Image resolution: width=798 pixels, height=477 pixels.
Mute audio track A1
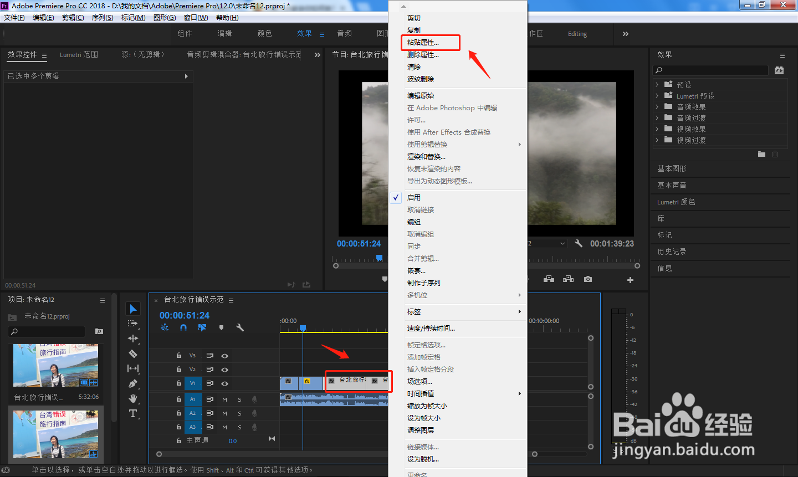click(x=224, y=399)
